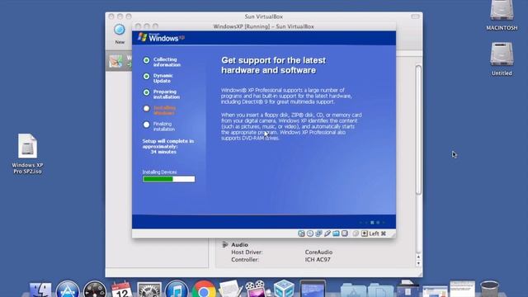
Task: Click the ICH AC97 controller value
Action: 318,260
